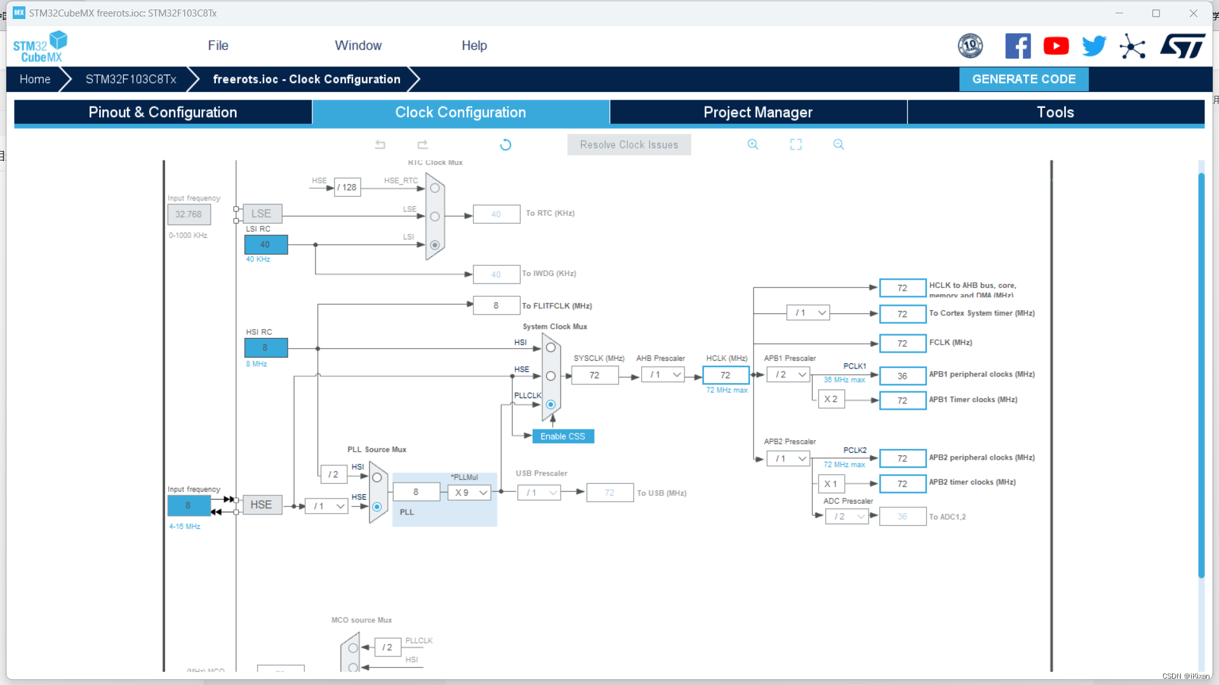
Task: Zoom out of the clock diagram
Action: click(839, 145)
